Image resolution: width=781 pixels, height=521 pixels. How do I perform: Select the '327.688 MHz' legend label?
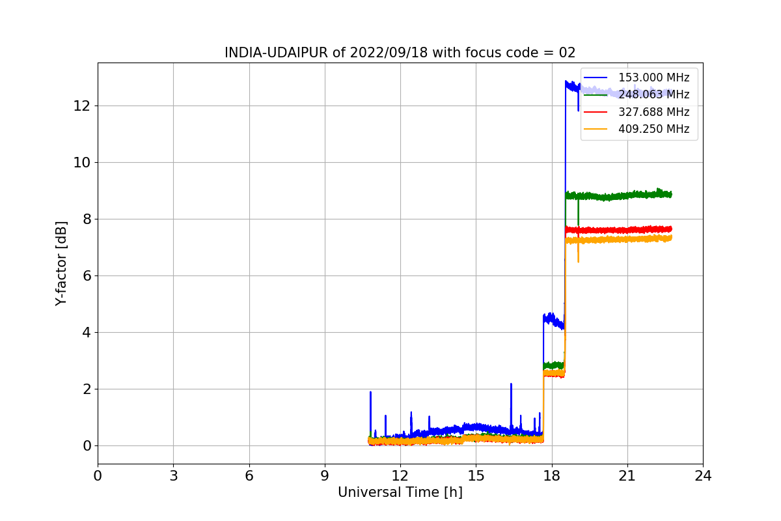pyautogui.click(x=653, y=112)
